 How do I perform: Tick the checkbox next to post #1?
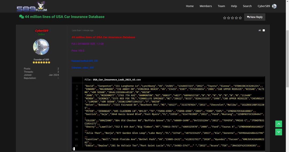264,30
